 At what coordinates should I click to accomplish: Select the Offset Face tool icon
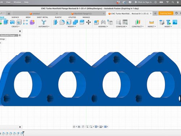tap(82, 22)
